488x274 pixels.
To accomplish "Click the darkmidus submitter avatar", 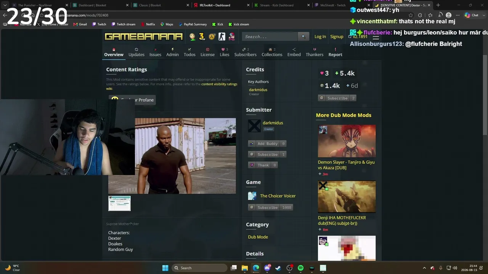I will [254, 126].
